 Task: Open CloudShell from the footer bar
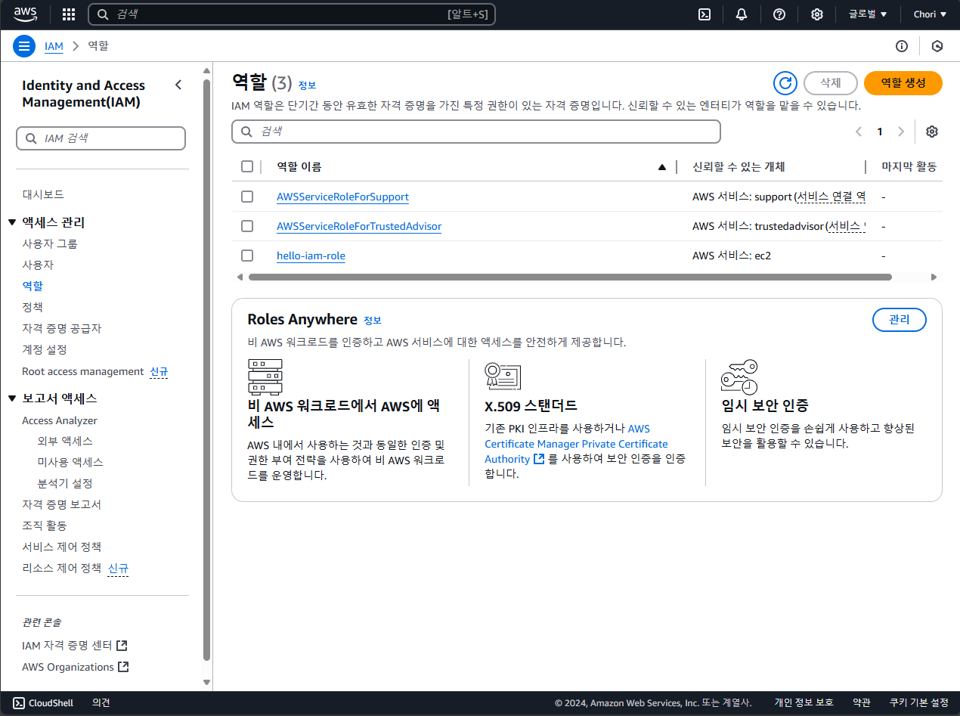(43, 703)
